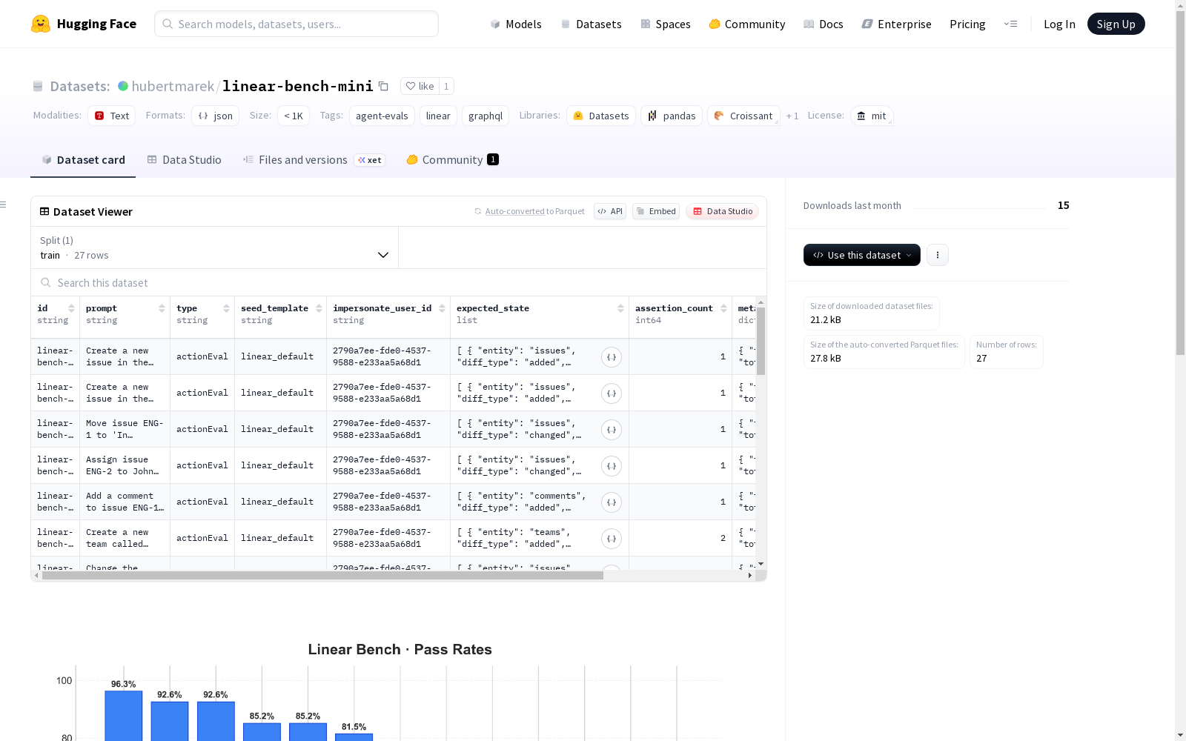Open Spaces from the top navigation
Viewport: 1186px width, 741px height.
[x=666, y=24]
